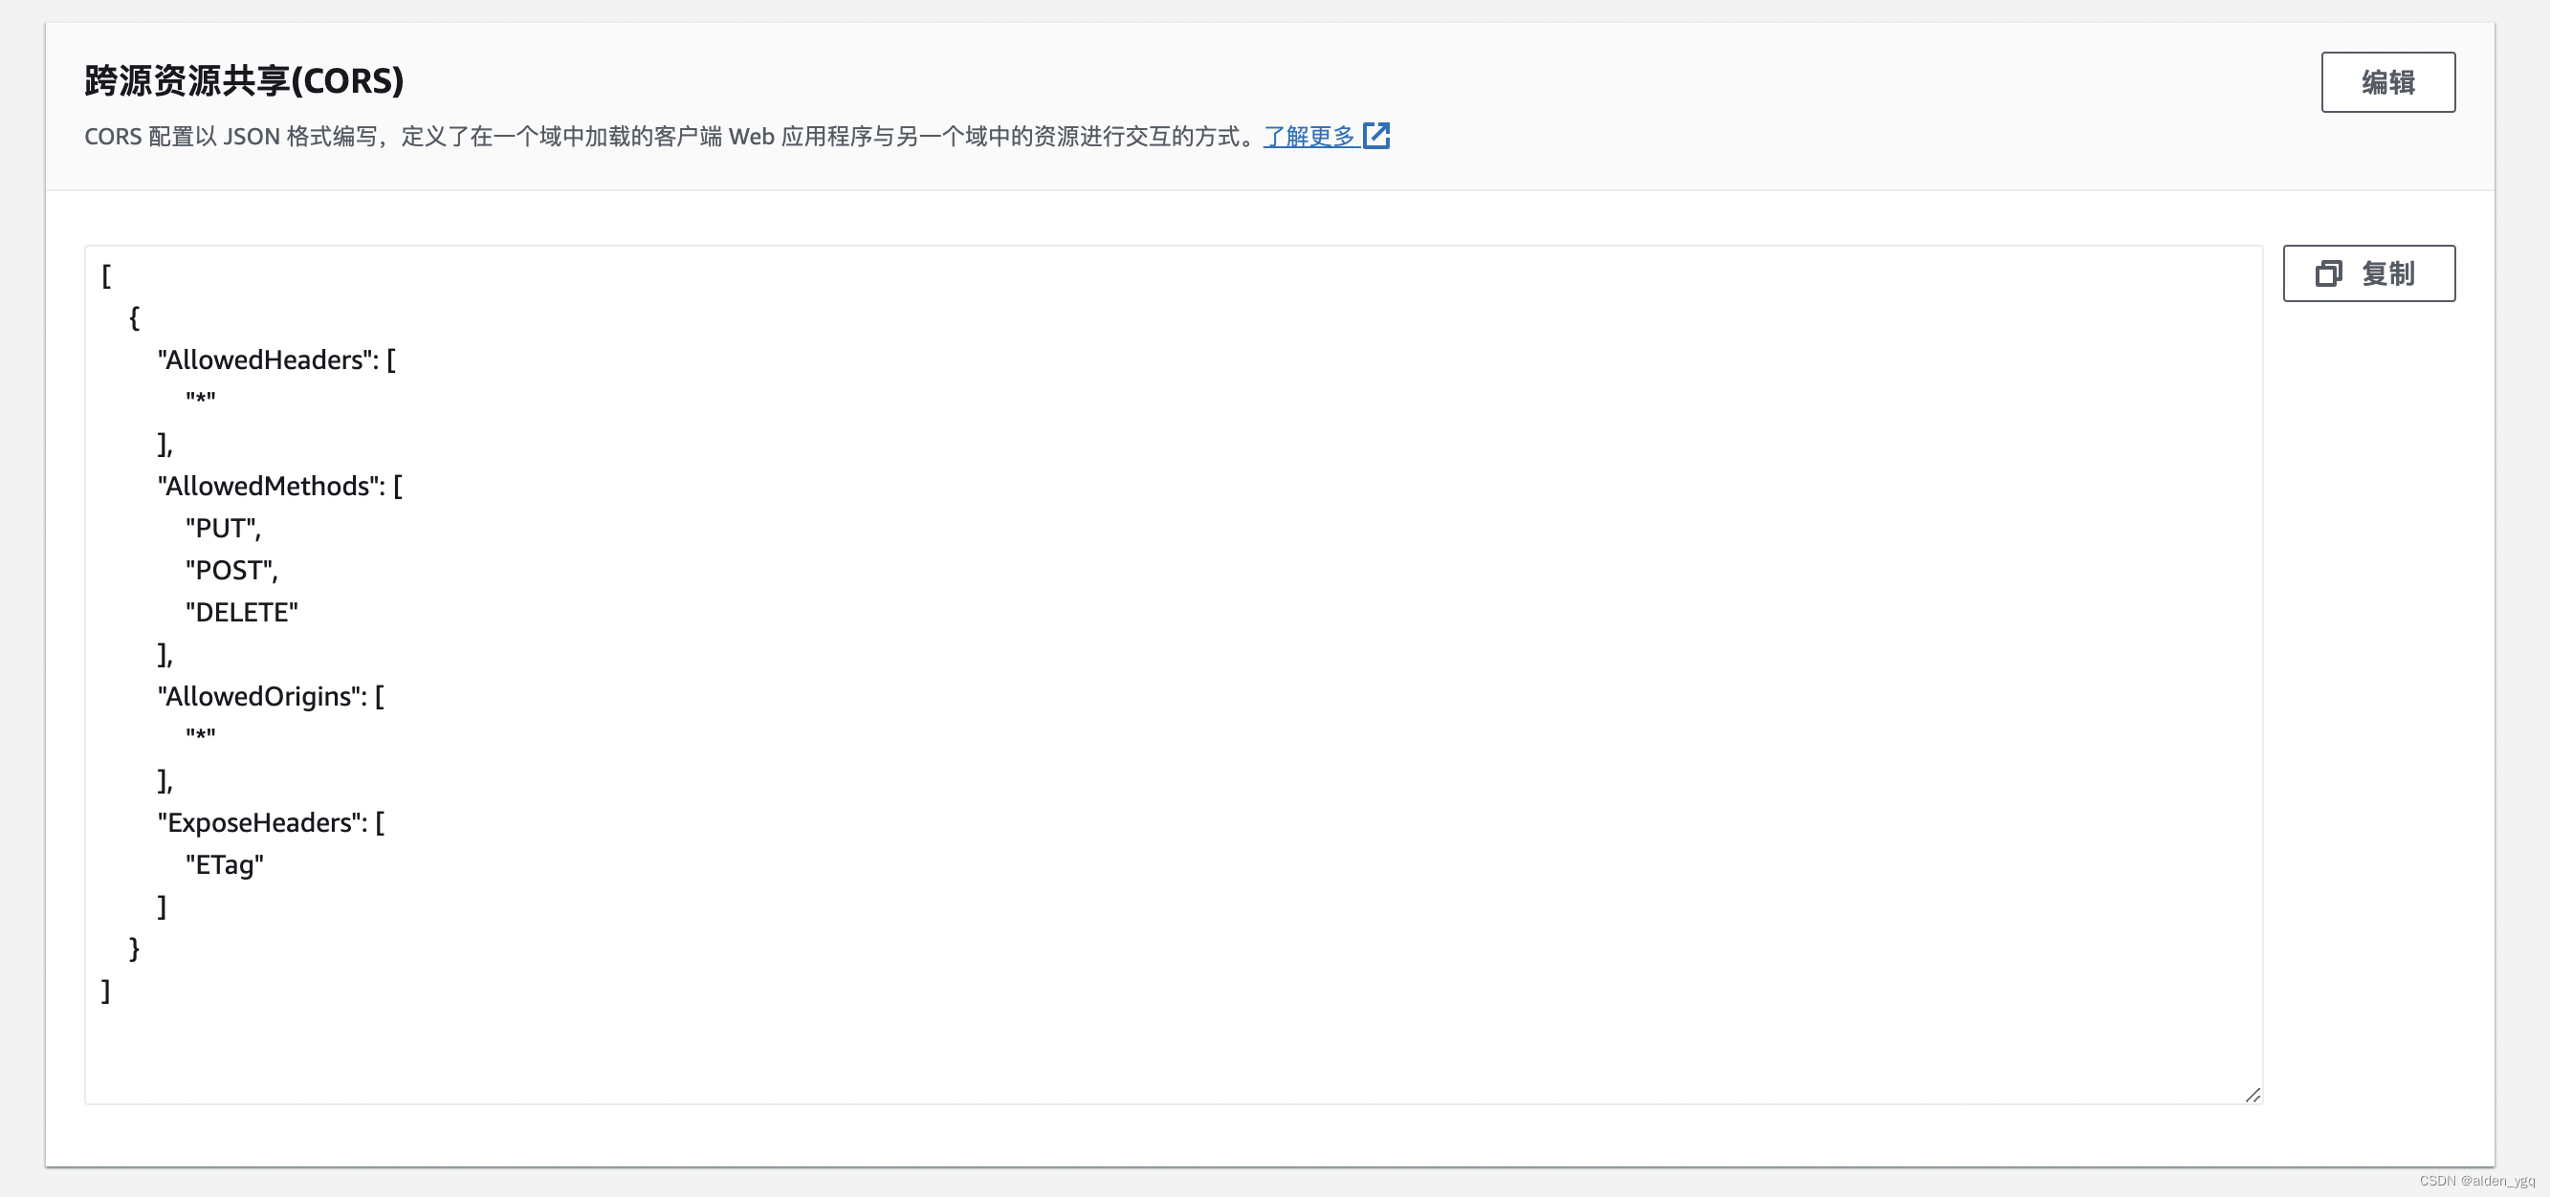Click the "AllowedHeaders": [ line

point(276,360)
